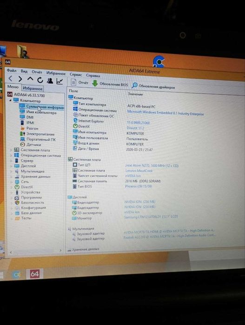Select the AIDA64 v6.33.5700 root tree node
Viewport: 245px width, 325px height.
(x=26, y=95)
